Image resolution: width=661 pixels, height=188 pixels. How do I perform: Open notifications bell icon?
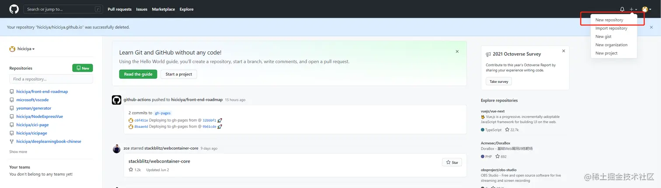coord(622,9)
